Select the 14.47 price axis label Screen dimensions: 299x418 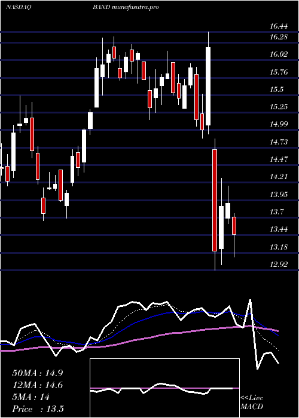click(279, 159)
